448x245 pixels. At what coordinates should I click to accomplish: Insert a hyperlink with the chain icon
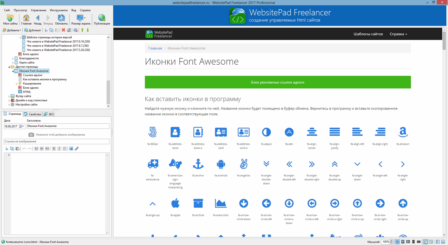(x=76, y=149)
